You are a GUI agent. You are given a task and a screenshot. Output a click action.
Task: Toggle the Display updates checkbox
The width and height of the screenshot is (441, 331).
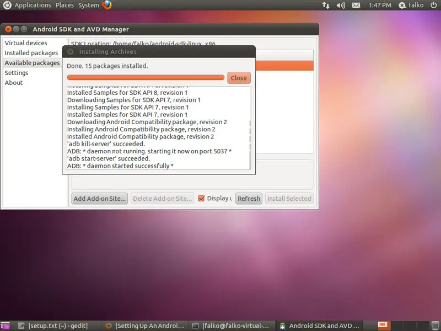[x=201, y=199]
